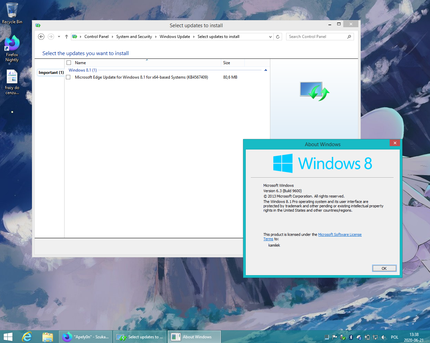Select the Microsoft Edge Update KB4567409 row text
Image resolution: width=430 pixels, height=343 pixels.
(141, 77)
